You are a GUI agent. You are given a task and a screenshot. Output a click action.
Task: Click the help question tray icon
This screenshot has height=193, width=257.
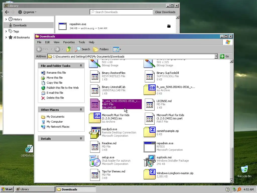click(227, 189)
